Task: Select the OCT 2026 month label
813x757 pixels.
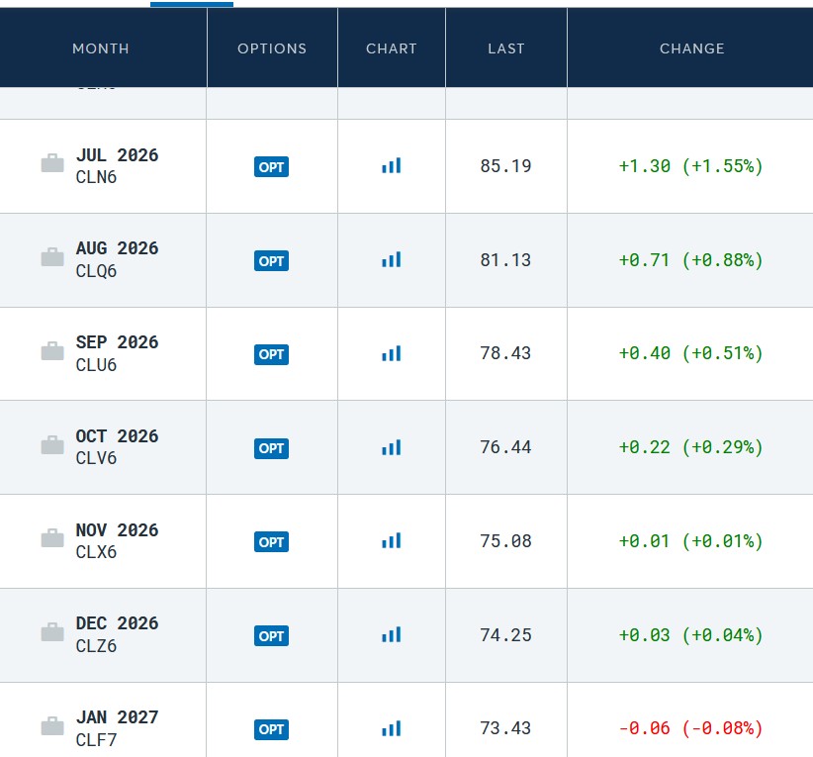Action: coord(117,436)
